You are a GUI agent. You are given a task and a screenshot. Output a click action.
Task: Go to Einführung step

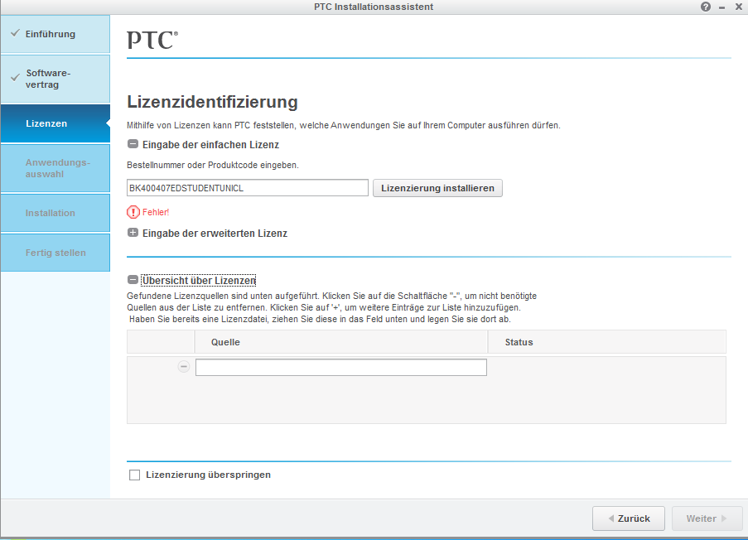(x=55, y=34)
